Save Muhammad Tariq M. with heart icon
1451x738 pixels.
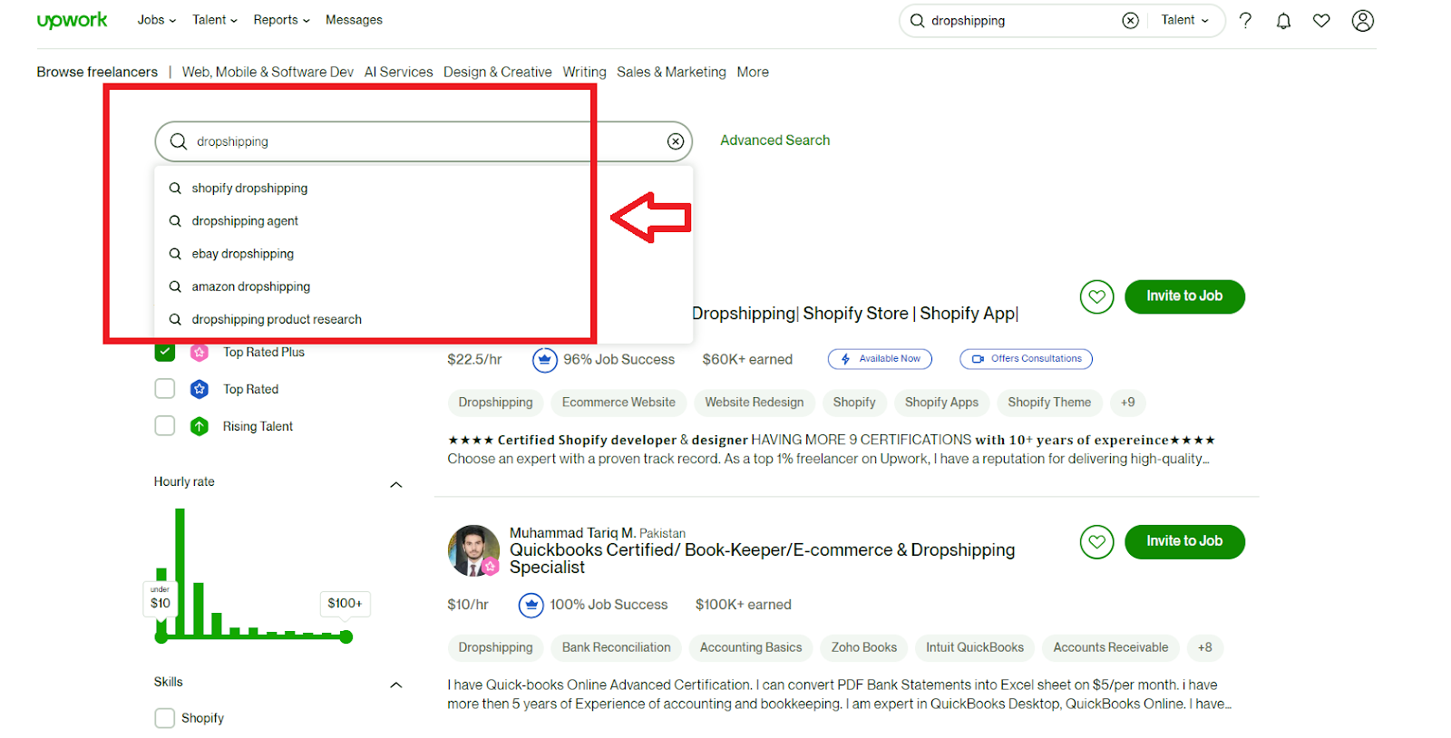[1096, 542]
